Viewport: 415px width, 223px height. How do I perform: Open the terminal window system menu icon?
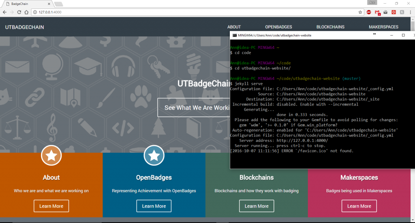pos(234,35)
